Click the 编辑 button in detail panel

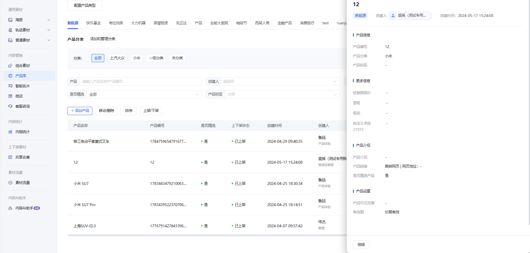click(x=361, y=245)
